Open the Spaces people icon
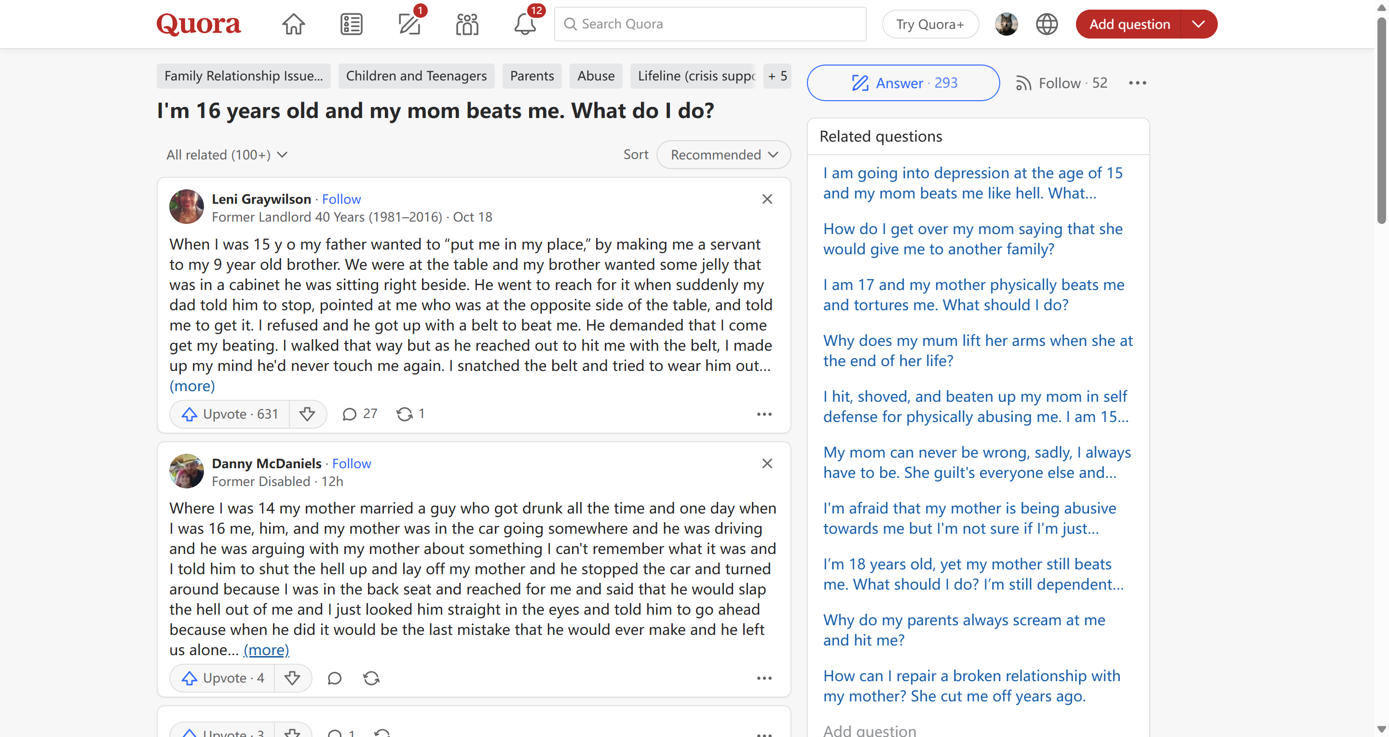 tap(467, 24)
